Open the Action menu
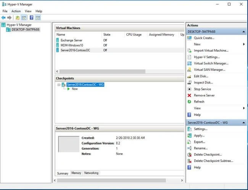This screenshot has width=248, height=190. click(16, 11)
